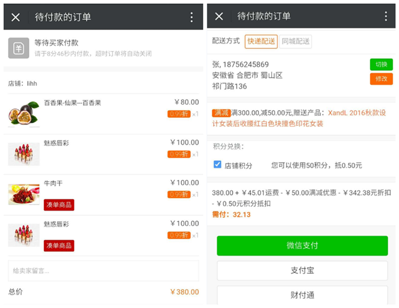Tap the gray yuan icon beside 等待买家付款
The image size is (399, 308).
18,48
